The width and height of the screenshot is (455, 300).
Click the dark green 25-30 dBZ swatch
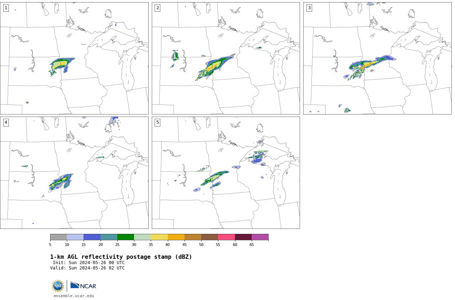pyautogui.click(x=125, y=237)
